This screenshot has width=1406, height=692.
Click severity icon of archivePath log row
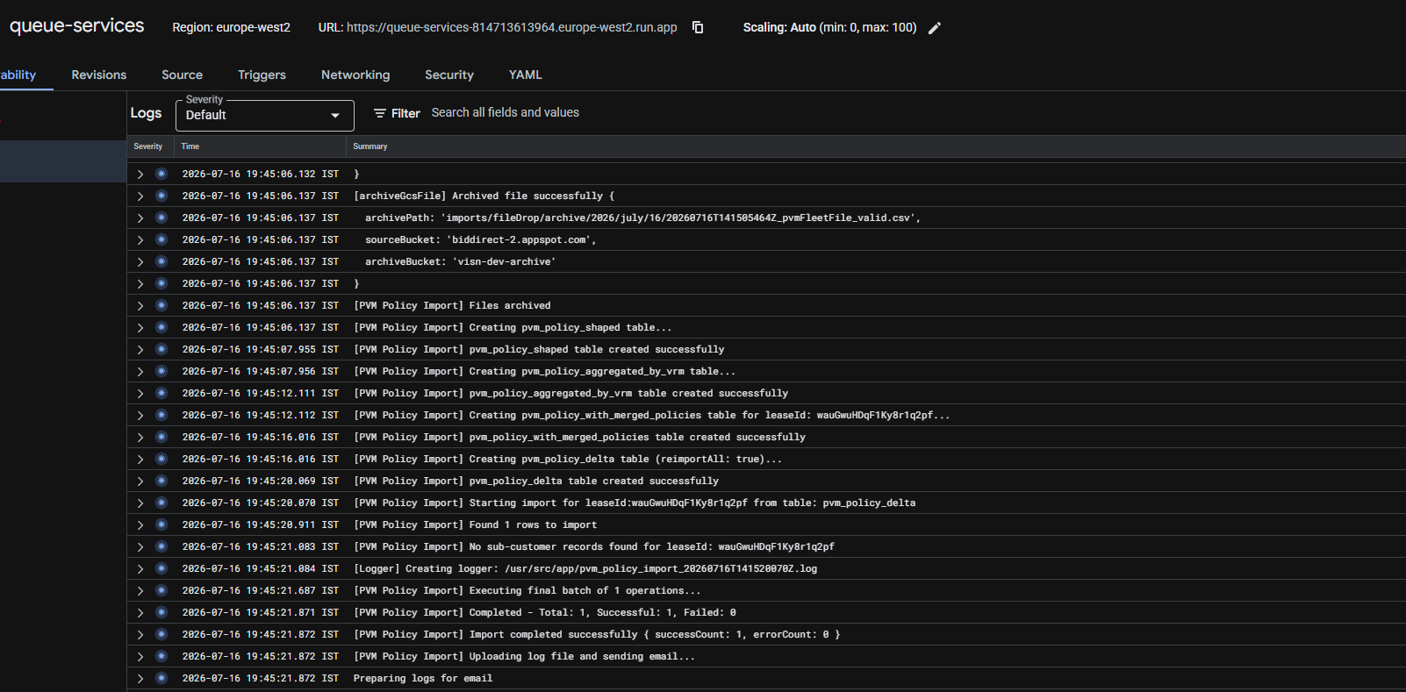(161, 218)
